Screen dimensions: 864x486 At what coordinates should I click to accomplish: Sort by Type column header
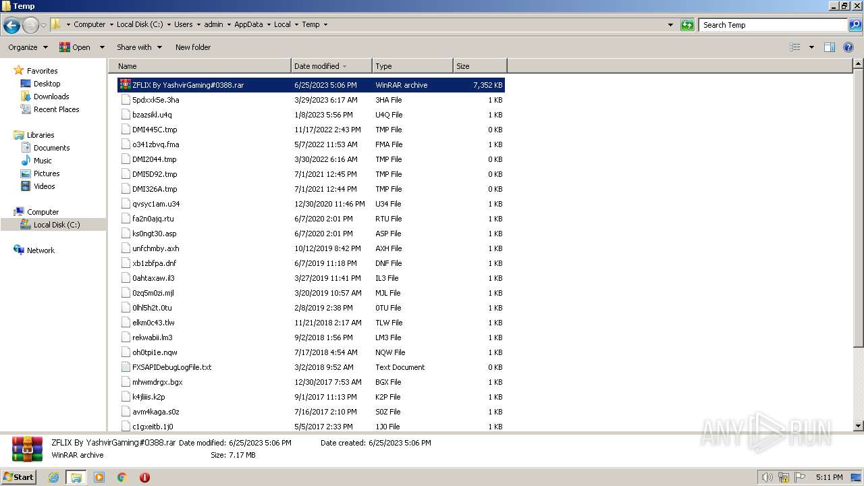click(x=412, y=66)
